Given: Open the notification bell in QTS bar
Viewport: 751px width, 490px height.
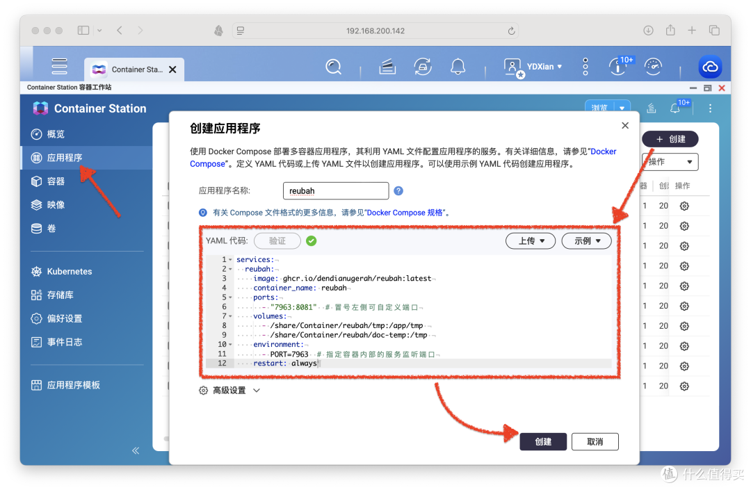Looking at the screenshot, I should pyautogui.click(x=458, y=67).
